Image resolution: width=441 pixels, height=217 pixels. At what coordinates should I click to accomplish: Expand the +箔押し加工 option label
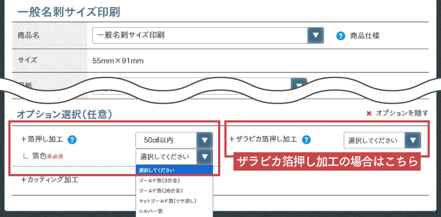point(42,140)
